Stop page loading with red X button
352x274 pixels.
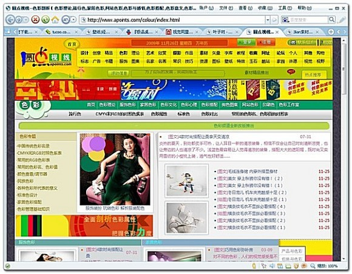(35, 20)
